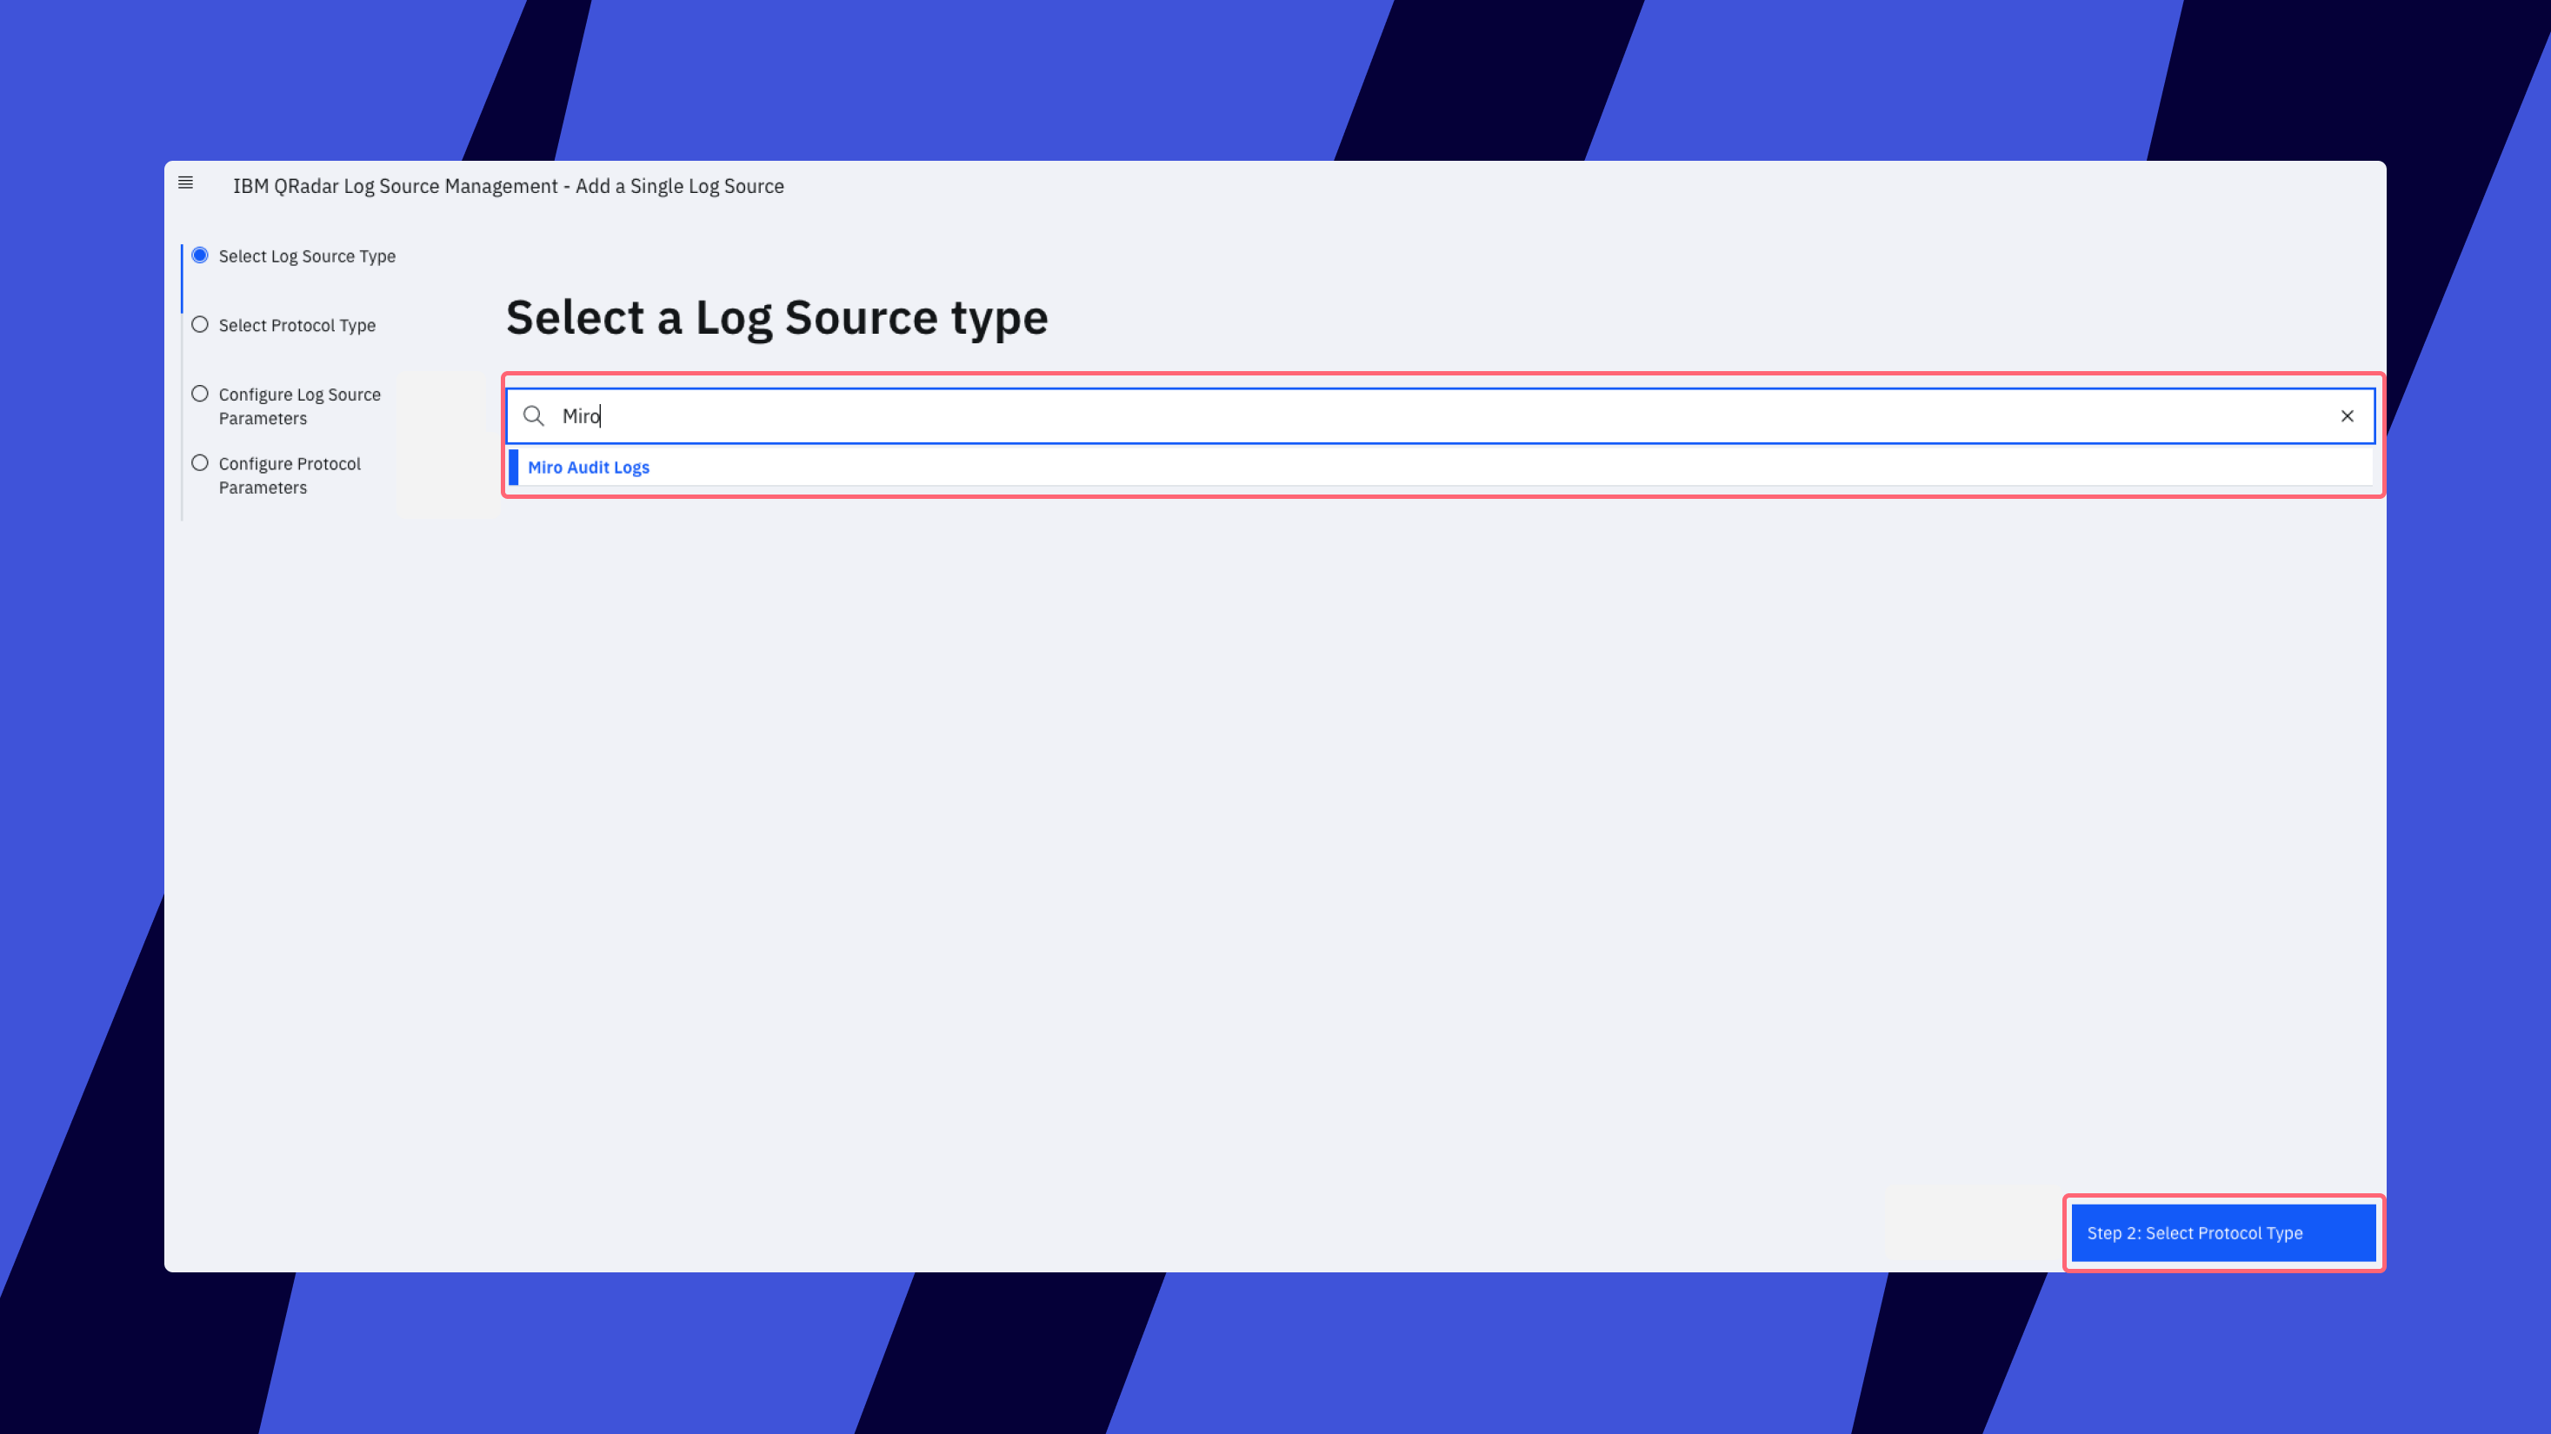Clear the search field with X icon
Viewport: 2551px width, 1434px height.
coord(2347,415)
